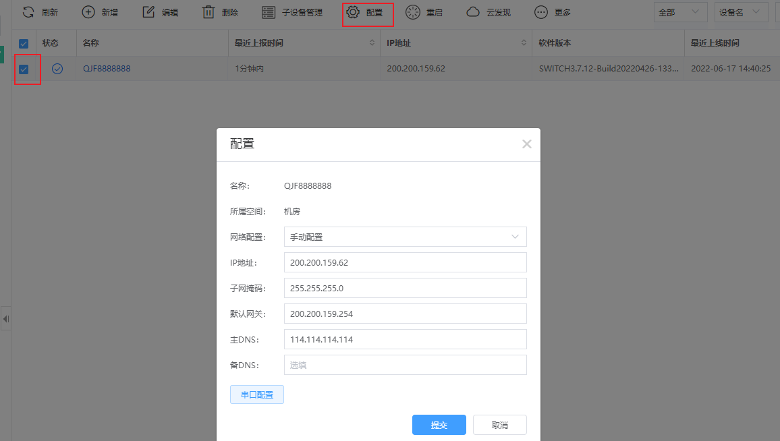Click the 新增 add button
The height and width of the screenshot is (441, 780).
[99, 12]
